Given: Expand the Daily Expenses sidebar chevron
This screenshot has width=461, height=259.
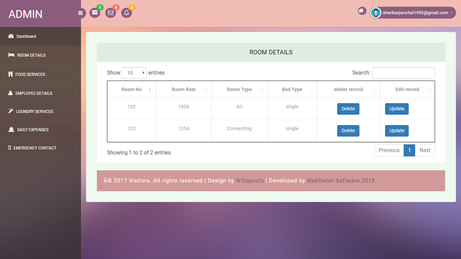Looking at the screenshot, I should 75,129.
